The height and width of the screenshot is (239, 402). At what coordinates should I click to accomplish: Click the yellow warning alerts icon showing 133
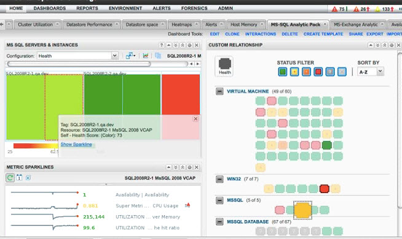tap(377, 9)
